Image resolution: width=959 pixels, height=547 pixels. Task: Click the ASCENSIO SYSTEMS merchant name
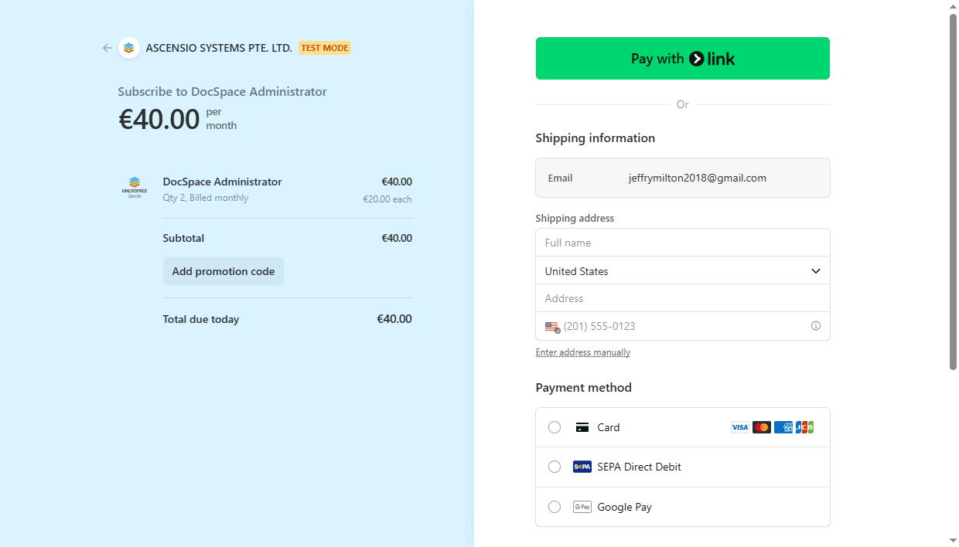pyautogui.click(x=220, y=47)
